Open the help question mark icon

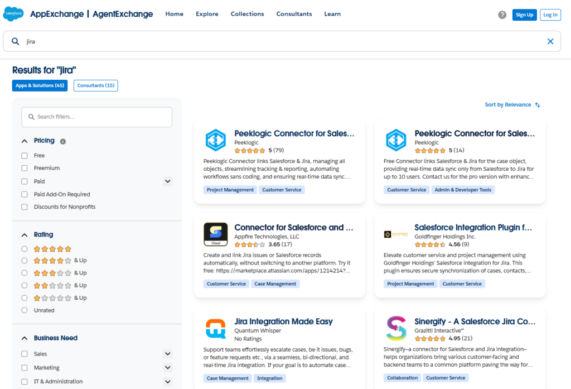(x=501, y=15)
